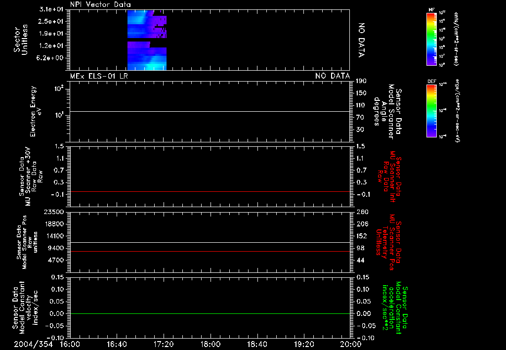
Task: Click the upper NPI spectrogram data block
Action: [147, 24]
